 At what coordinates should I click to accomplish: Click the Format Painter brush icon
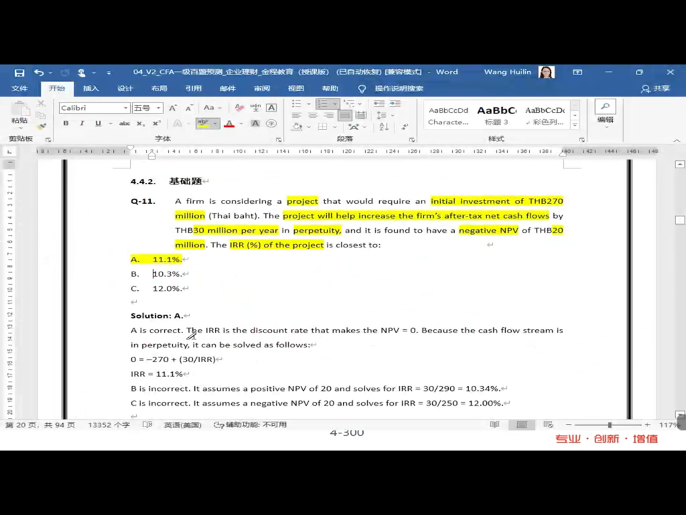tap(41, 127)
